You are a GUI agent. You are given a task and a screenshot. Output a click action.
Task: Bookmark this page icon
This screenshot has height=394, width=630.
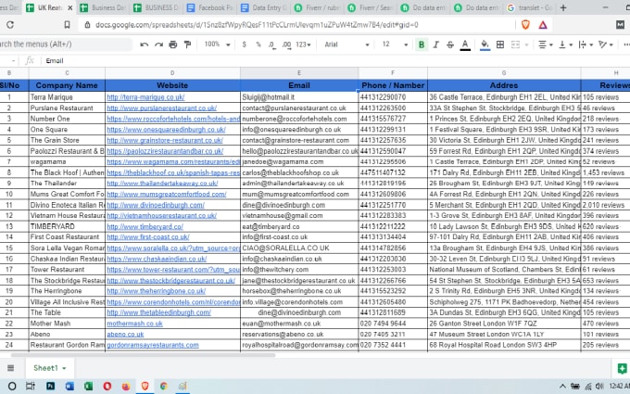point(67,25)
